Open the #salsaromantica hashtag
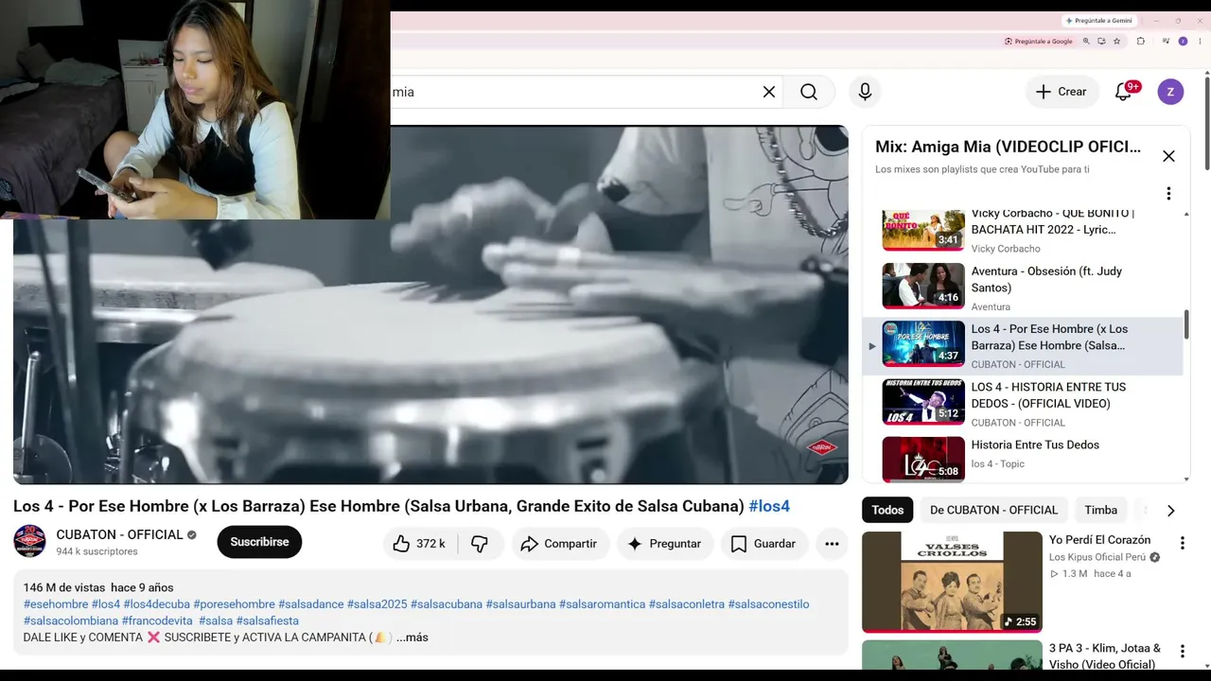The image size is (1211, 681). point(602,604)
